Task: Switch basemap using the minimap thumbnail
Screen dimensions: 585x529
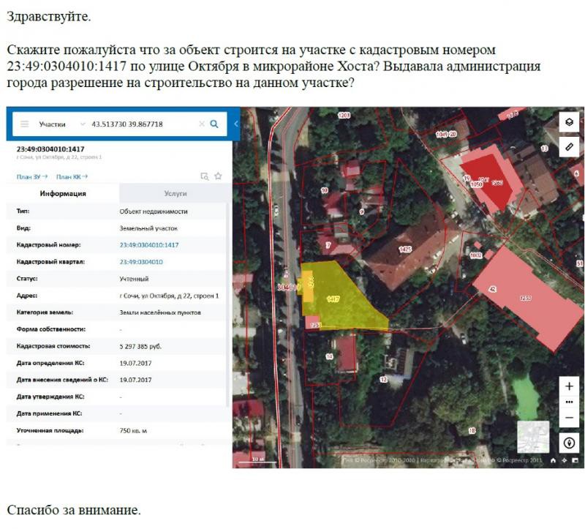Action: tap(532, 437)
